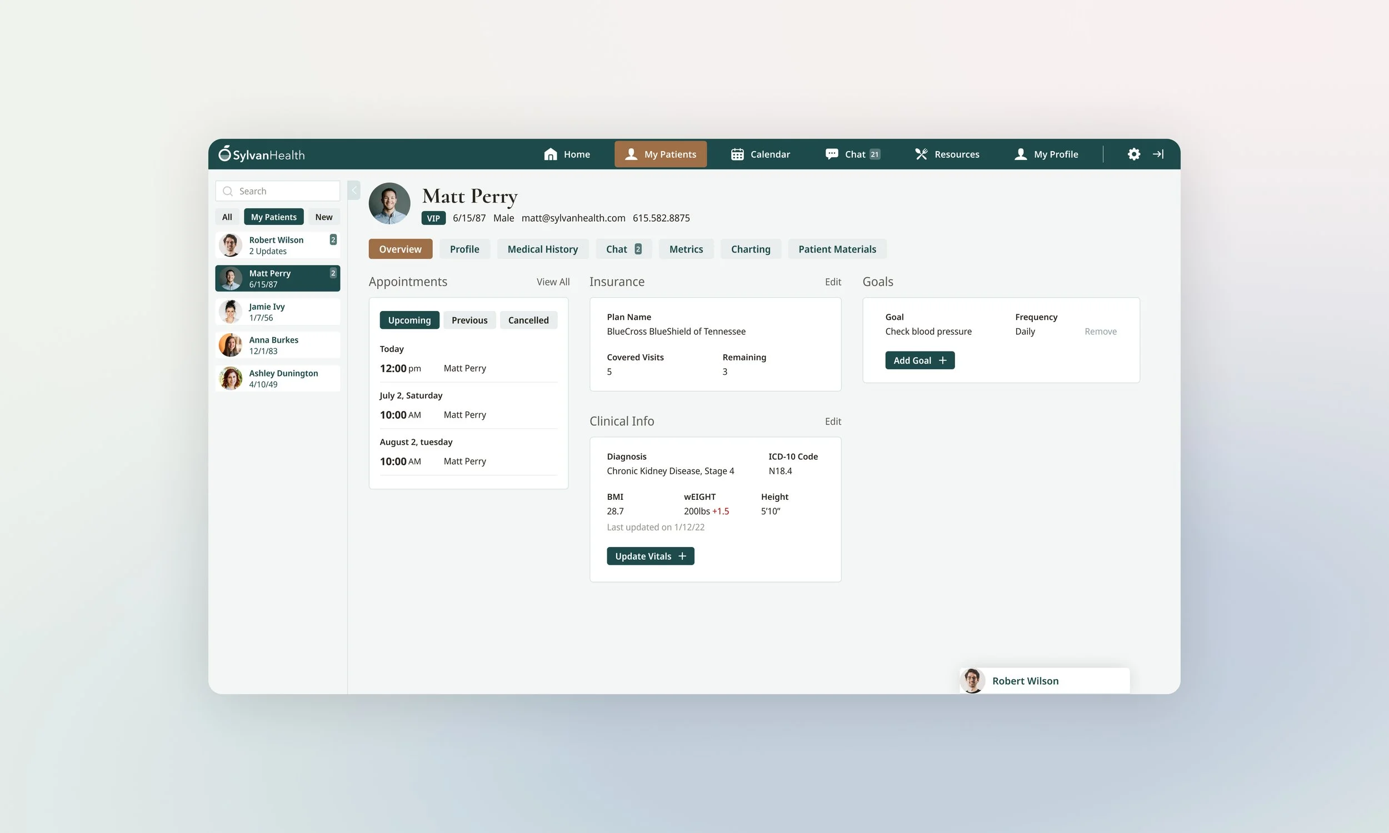Remove the Check blood pressure goal

(x=1100, y=331)
